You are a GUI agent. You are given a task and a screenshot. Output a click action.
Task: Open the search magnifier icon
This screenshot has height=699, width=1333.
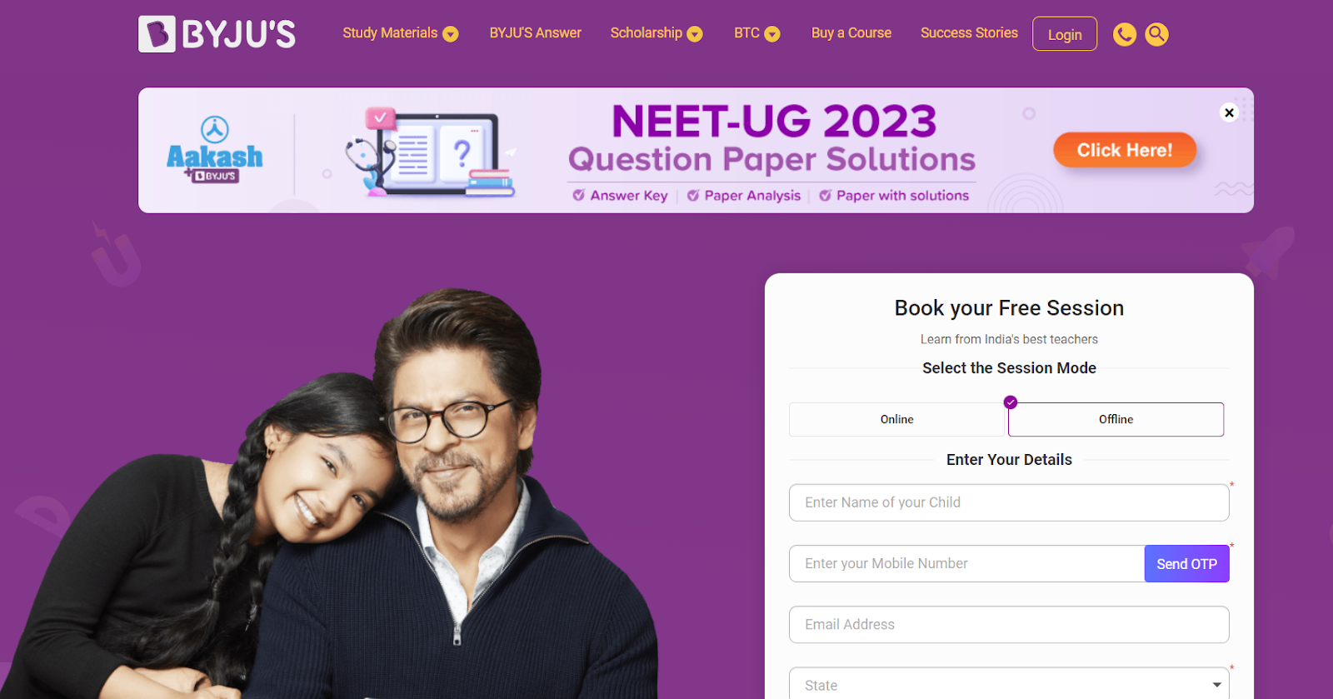coord(1157,34)
